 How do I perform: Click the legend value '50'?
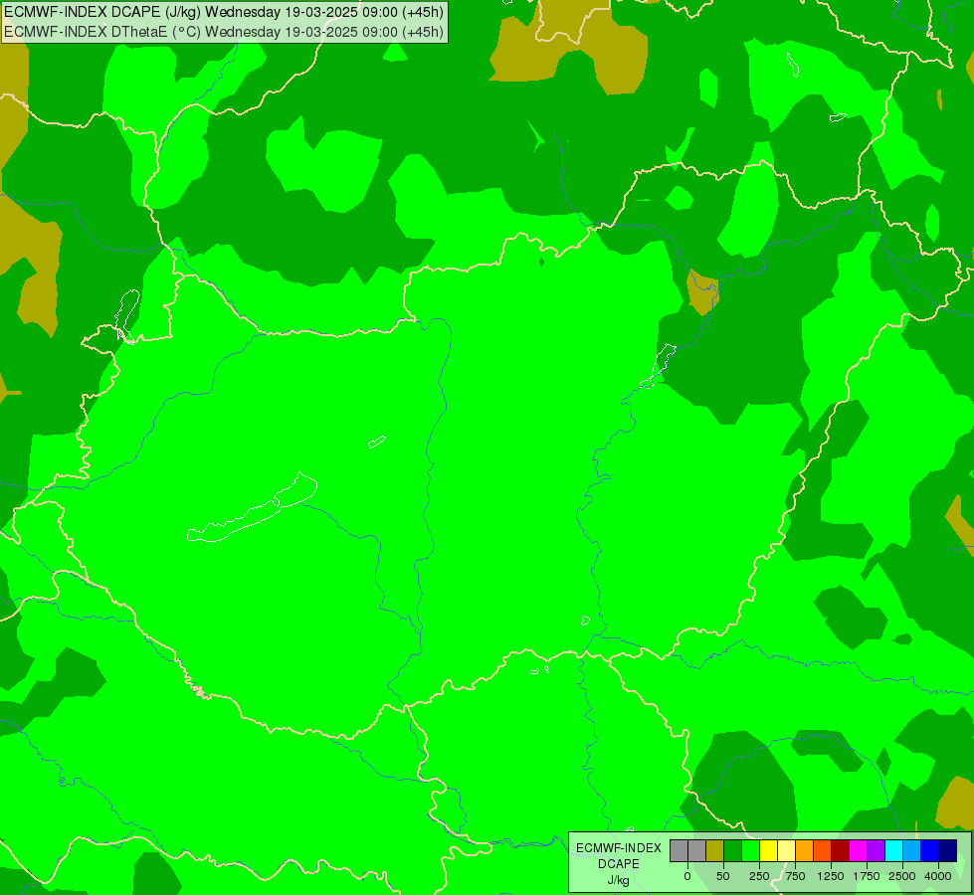pyautogui.click(x=723, y=876)
